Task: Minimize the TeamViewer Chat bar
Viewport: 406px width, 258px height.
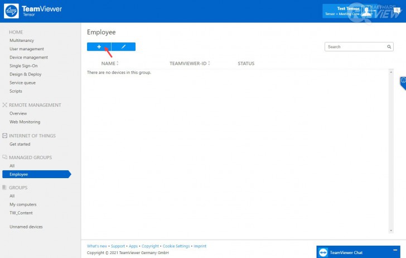Action: (395, 250)
